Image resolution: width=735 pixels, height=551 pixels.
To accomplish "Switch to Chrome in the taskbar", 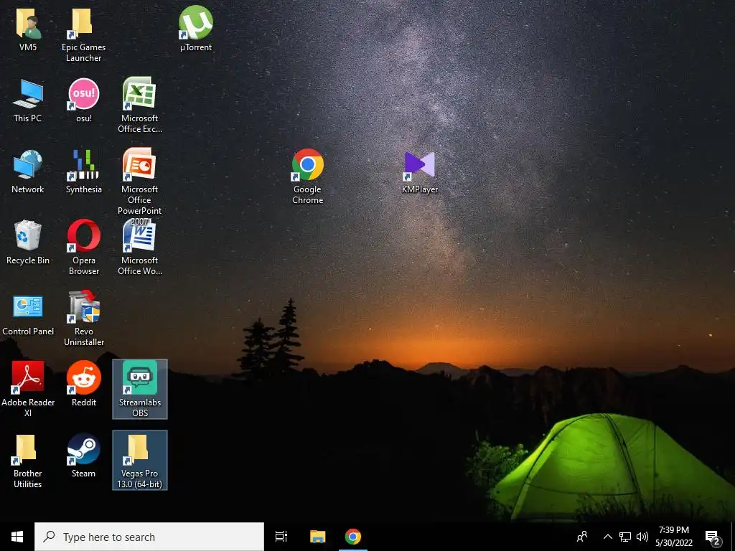I will [353, 537].
